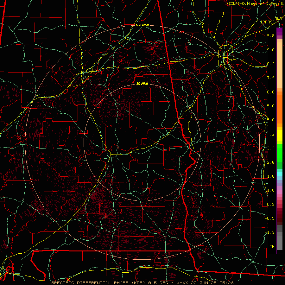Pick the purple swatch atop the color bar
285x285 pixels.
point(280,32)
